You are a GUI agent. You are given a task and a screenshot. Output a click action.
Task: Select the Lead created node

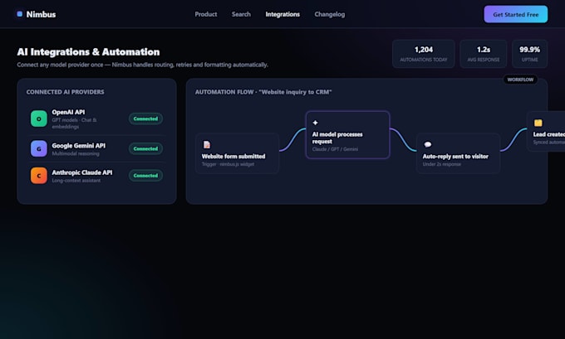pyautogui.click(x=546, y=131)
